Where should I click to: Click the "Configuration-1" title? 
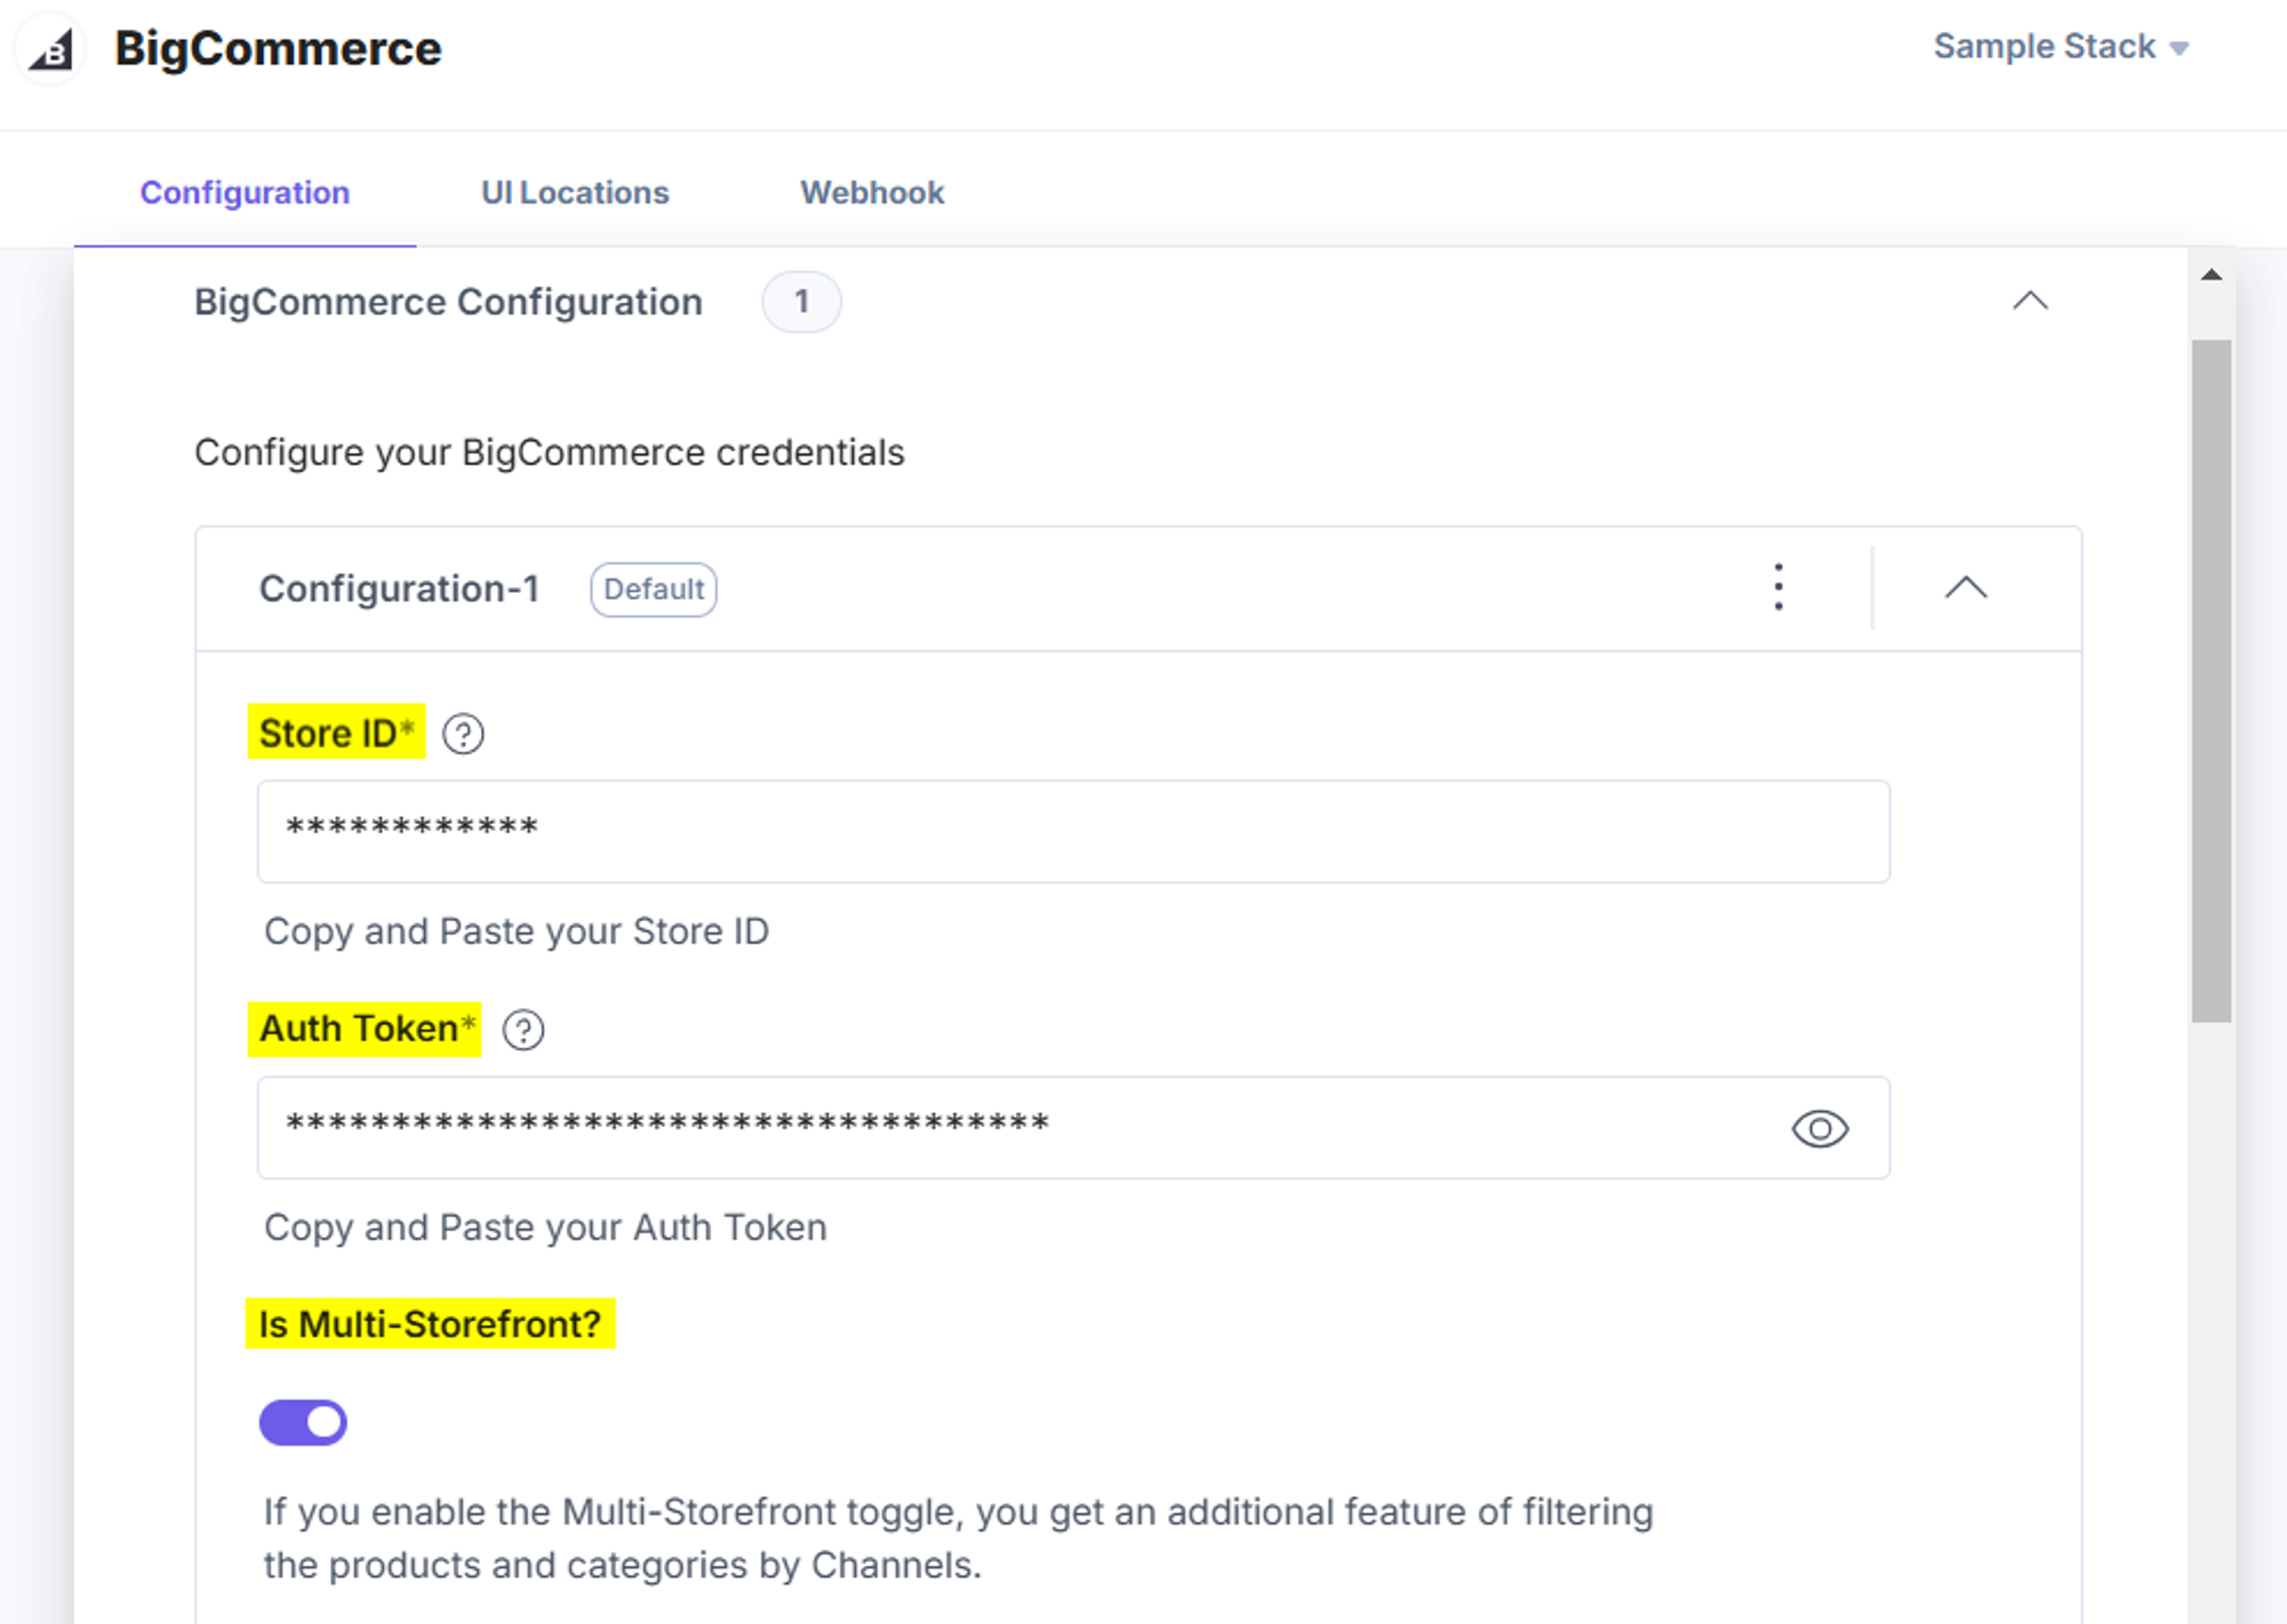399,589
